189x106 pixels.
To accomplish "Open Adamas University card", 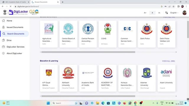I will point(147,78).
